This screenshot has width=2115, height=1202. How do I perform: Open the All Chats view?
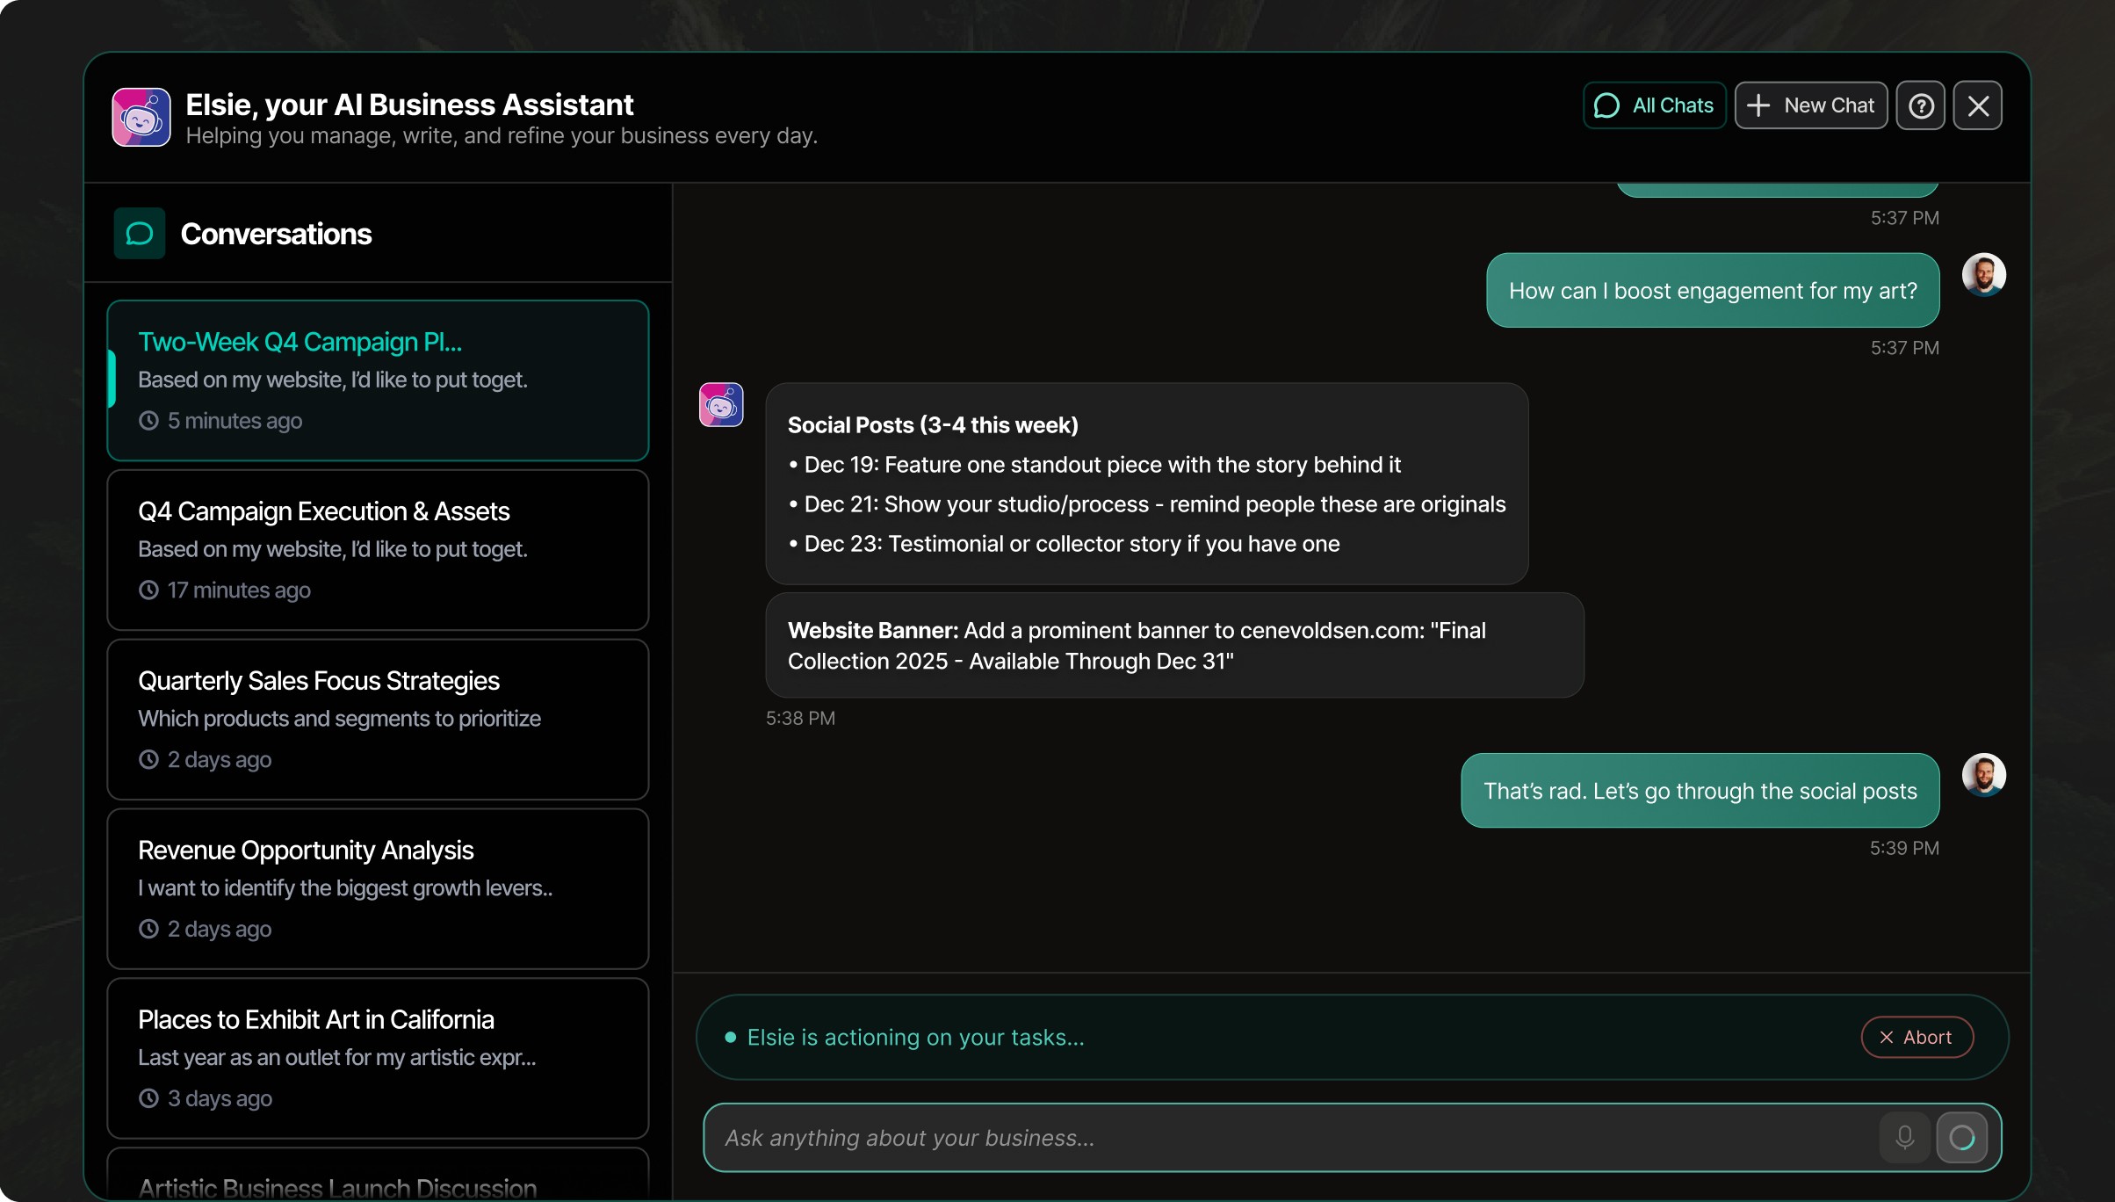pos(1654,105)
